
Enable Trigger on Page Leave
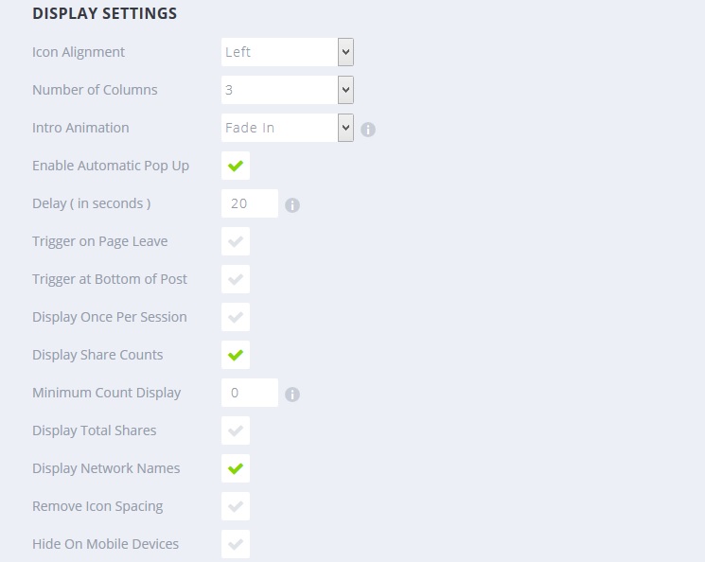point(236,241)
